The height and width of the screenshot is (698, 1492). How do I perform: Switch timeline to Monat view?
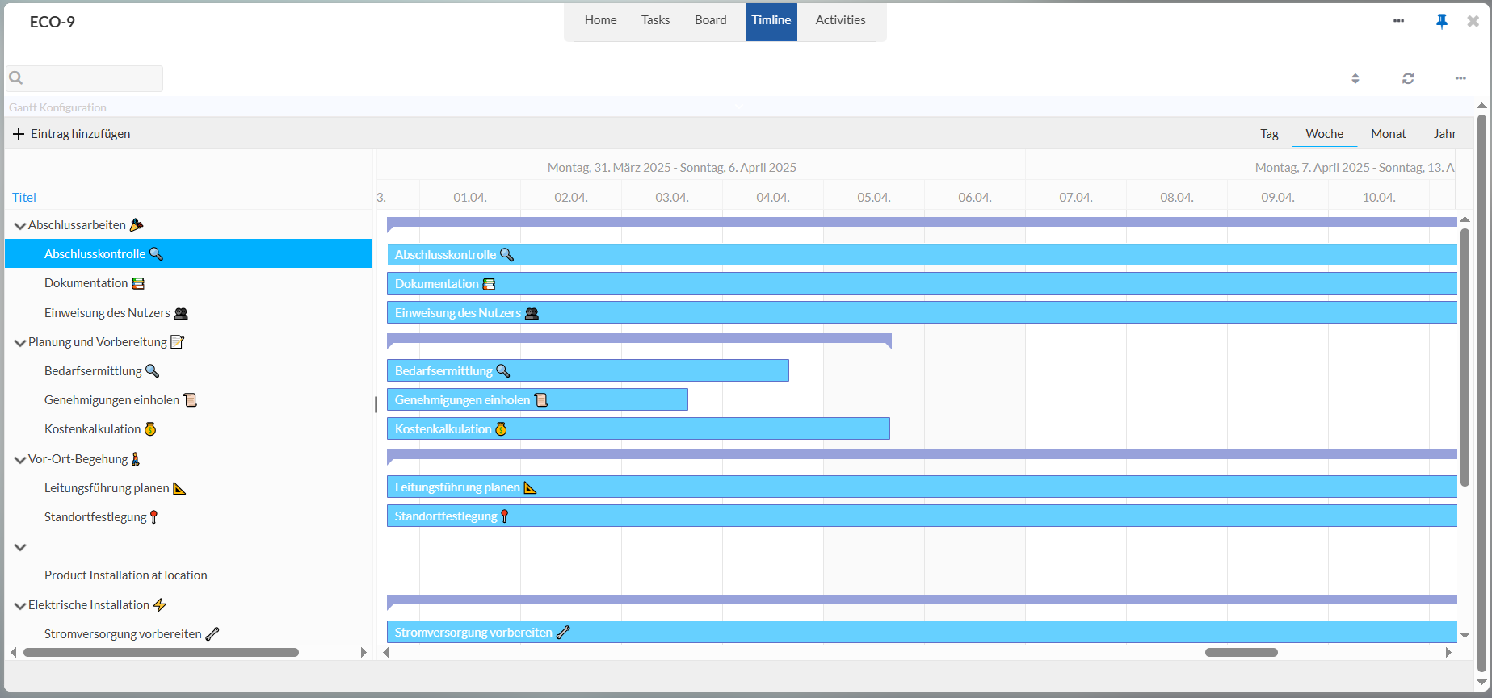(1388, 134)
